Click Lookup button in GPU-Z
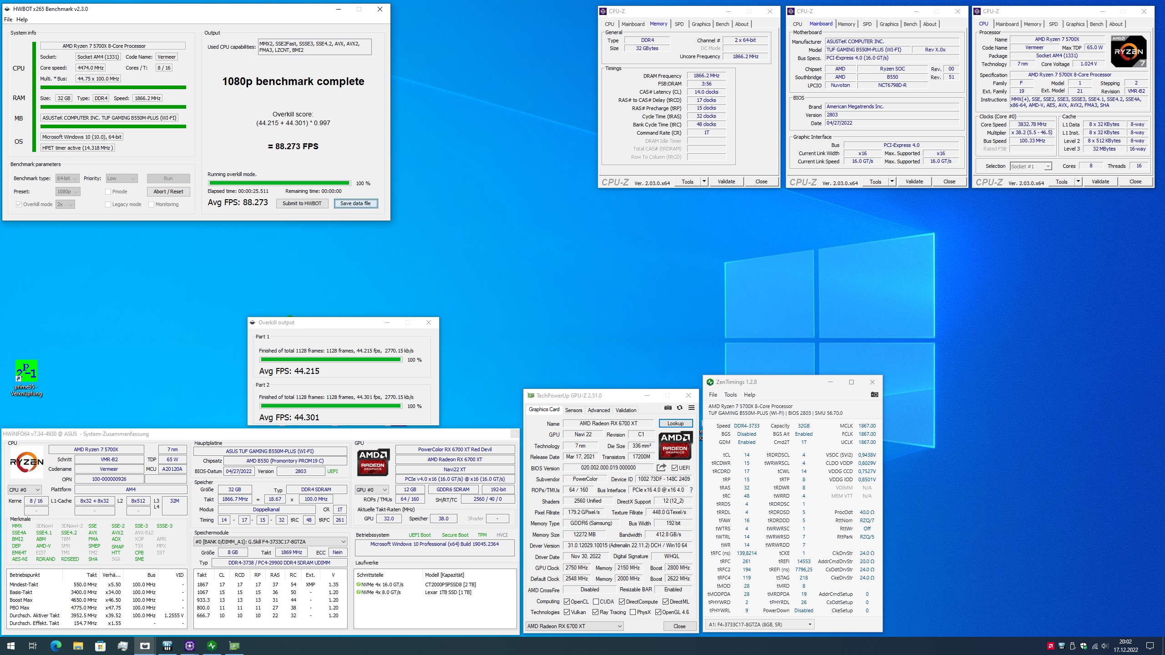The image size is (1165, 655). point(675,423)
